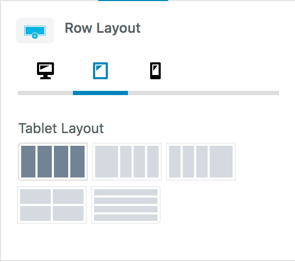The width and height of the screenshot is (295, 262).
Task: Click the wide first column in left-heavy layout
Action: click(106, 162)
